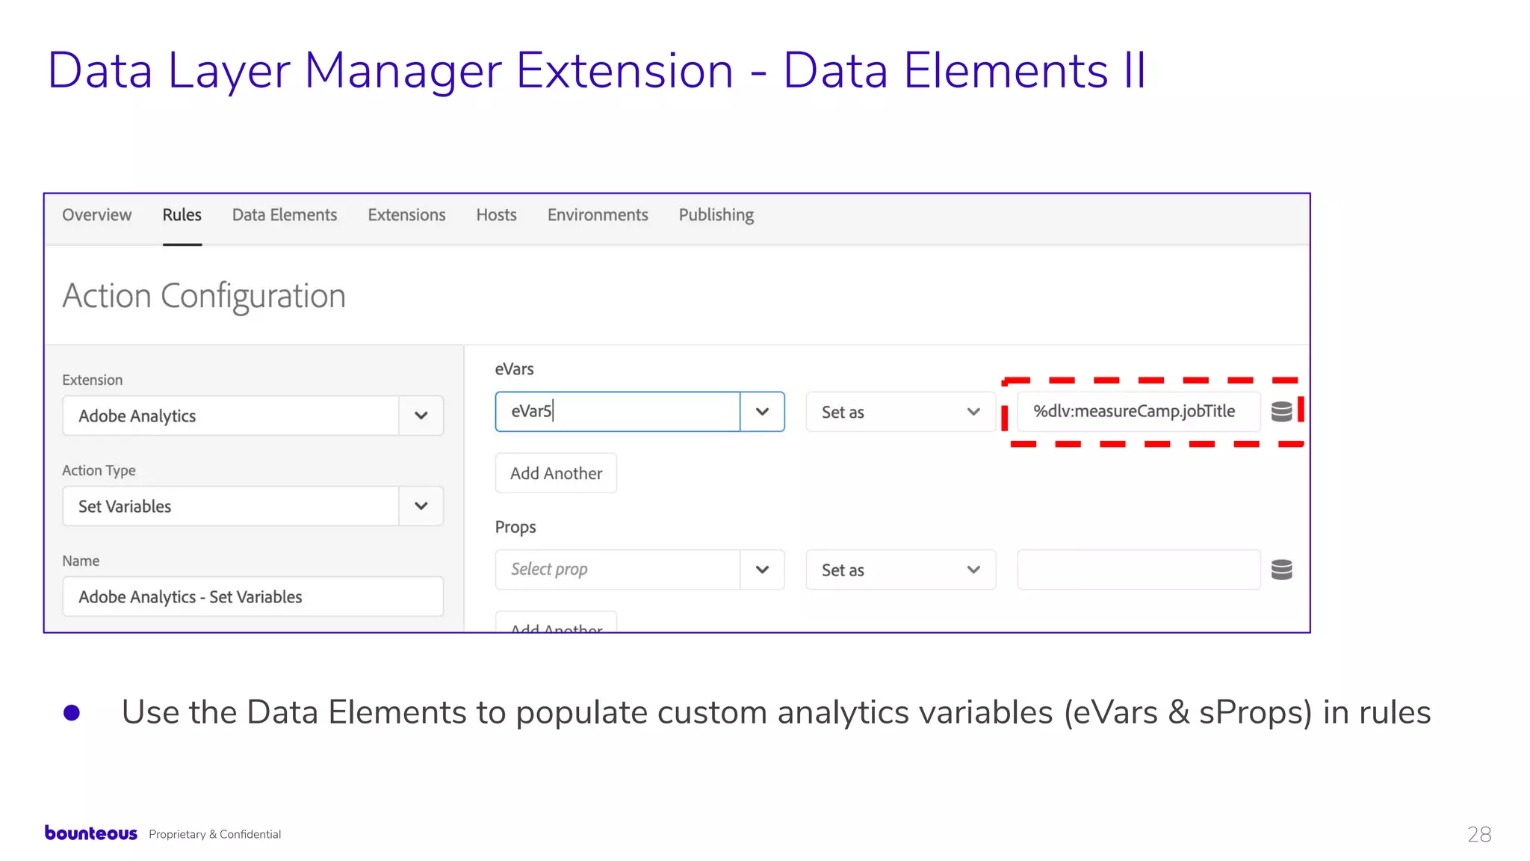Click Add Another under eVars

pyautogui.click(x=556, y=473)
